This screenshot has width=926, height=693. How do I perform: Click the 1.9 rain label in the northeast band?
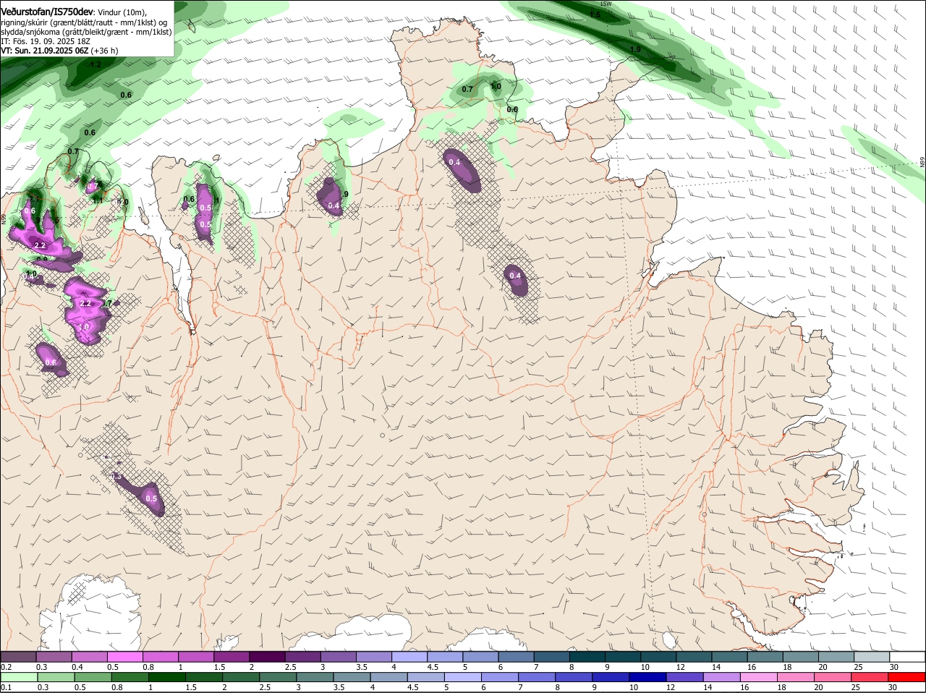[635, 49]
